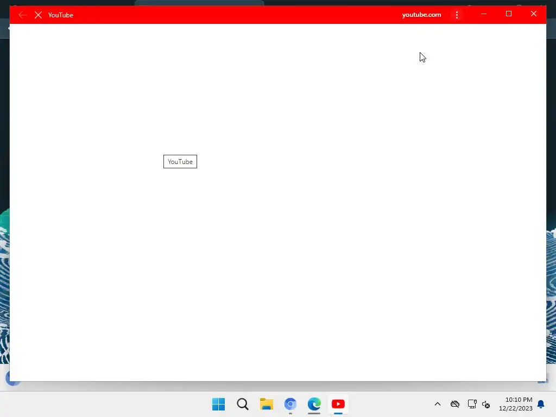Click the youtube.com site label

[x=421, y=15]
